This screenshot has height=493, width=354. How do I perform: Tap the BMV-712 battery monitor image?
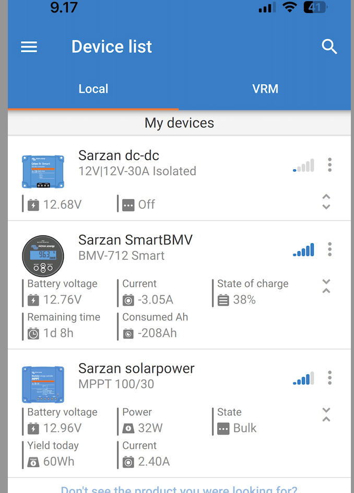(43, 256)
